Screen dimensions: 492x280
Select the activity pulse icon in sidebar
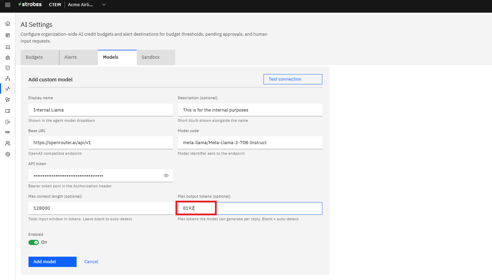pyautogui.click(x=8, y=89)
